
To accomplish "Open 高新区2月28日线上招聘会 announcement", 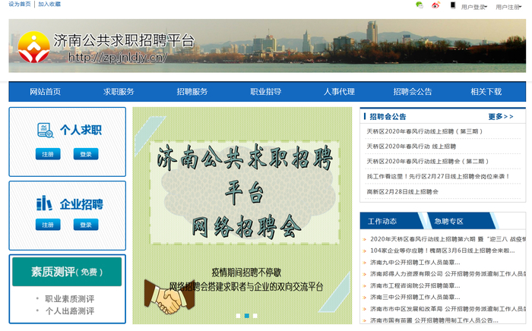I will (x=402, y=192).
